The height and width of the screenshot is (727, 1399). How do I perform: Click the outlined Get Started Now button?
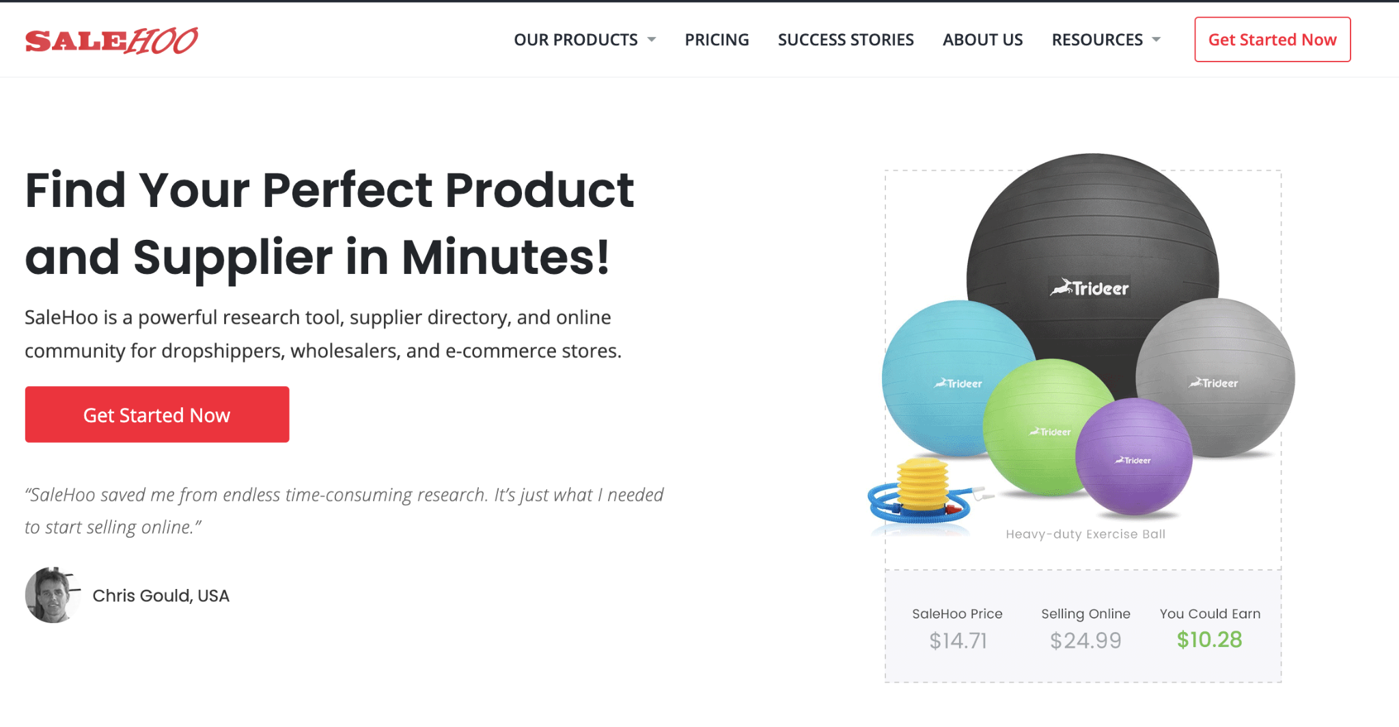click(1272, 40)
